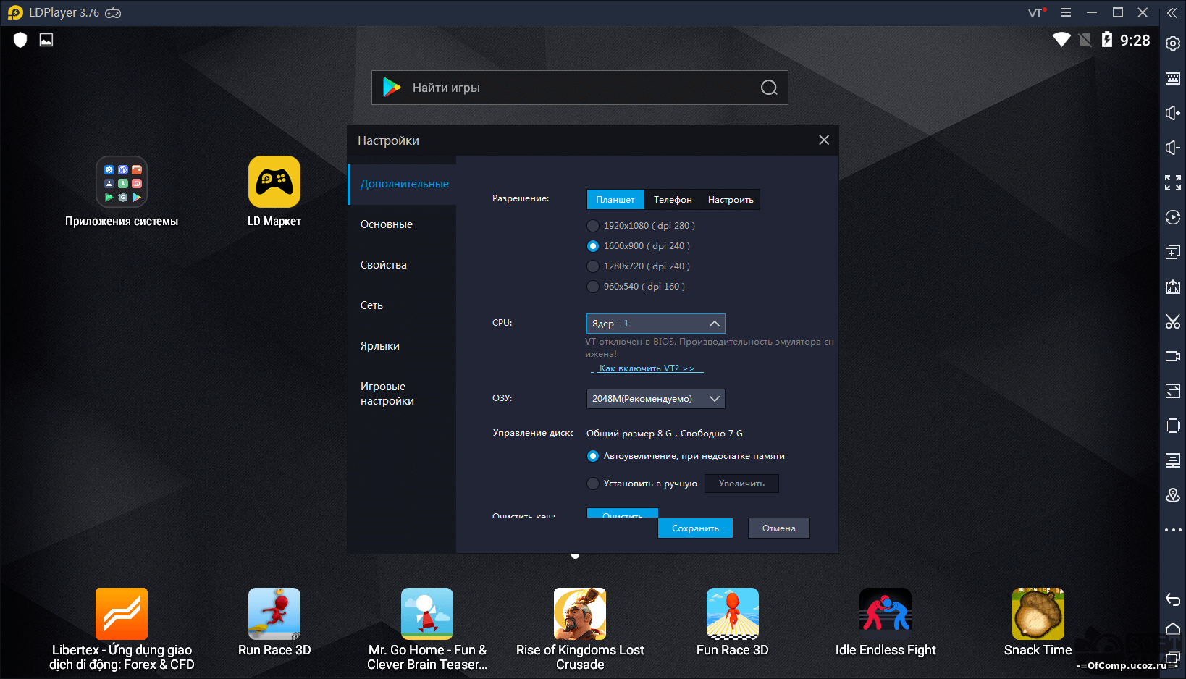Click the multi-instance add window icon
Viewport: 1186px width, 679px height.
coord(1172,252)
